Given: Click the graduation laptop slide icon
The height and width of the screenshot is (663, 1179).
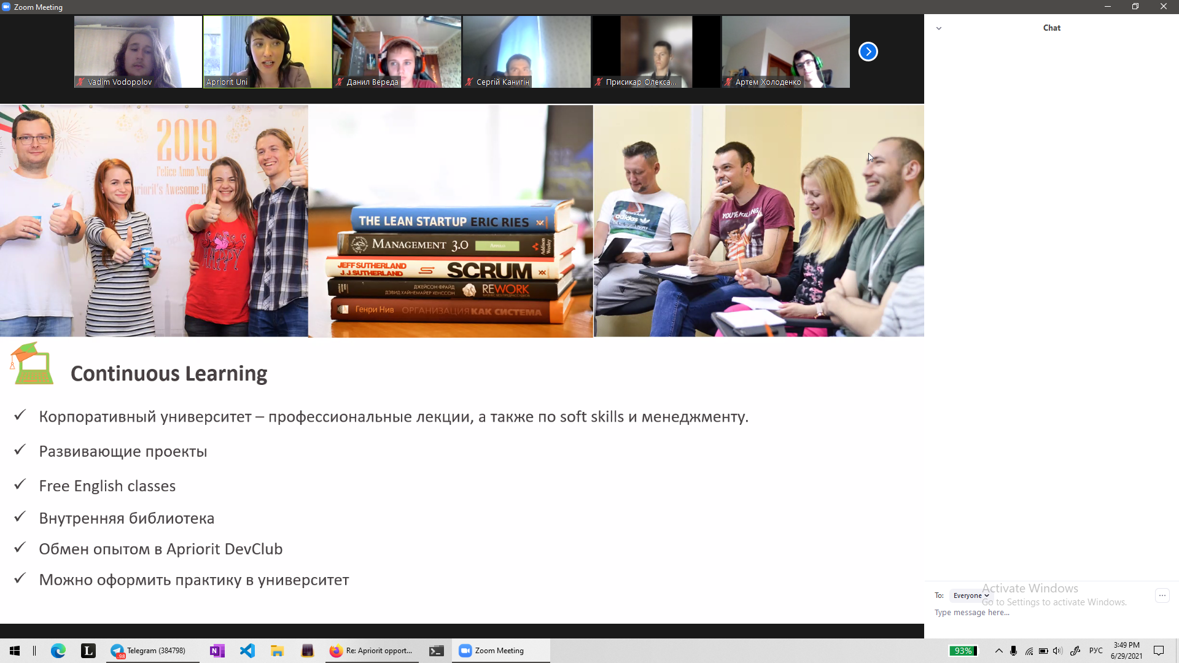Looking at the screenshot, I should click(32, 363).
